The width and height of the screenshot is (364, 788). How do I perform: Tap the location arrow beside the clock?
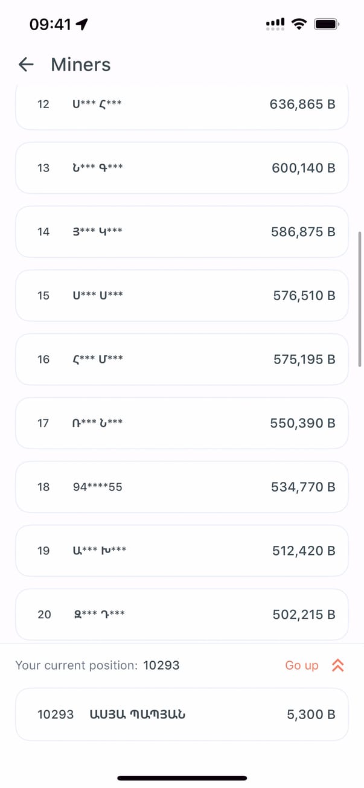(82, 24)
